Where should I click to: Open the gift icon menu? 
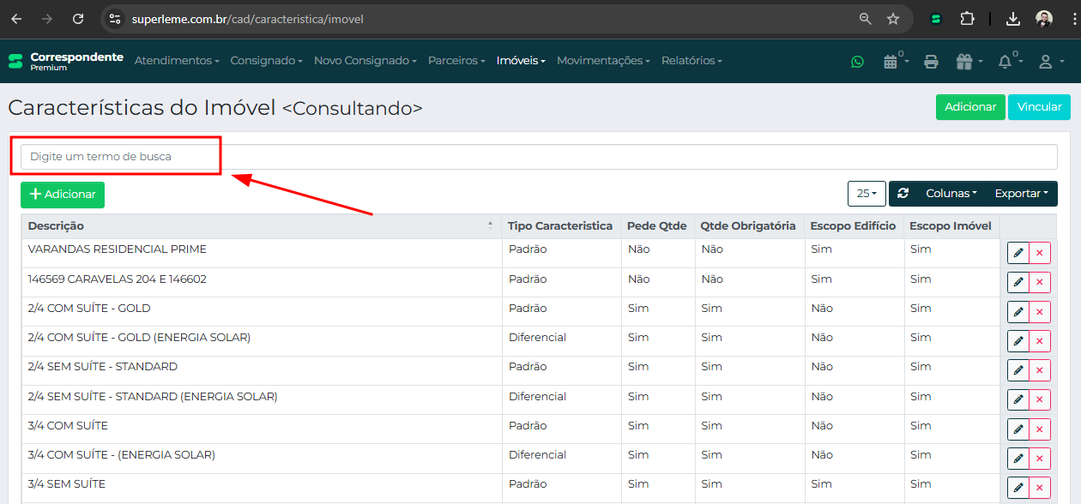965,62
